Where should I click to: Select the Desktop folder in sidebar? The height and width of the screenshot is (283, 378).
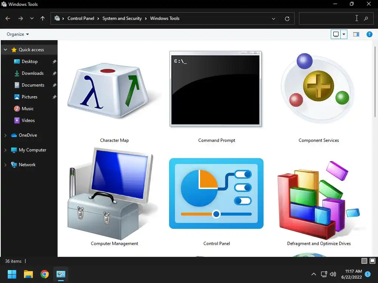click(30, 62)
